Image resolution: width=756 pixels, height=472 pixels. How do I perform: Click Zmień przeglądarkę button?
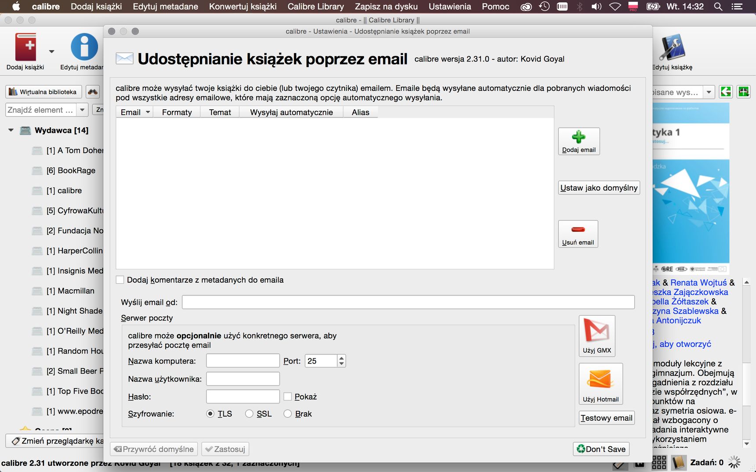tap(55, 441)
